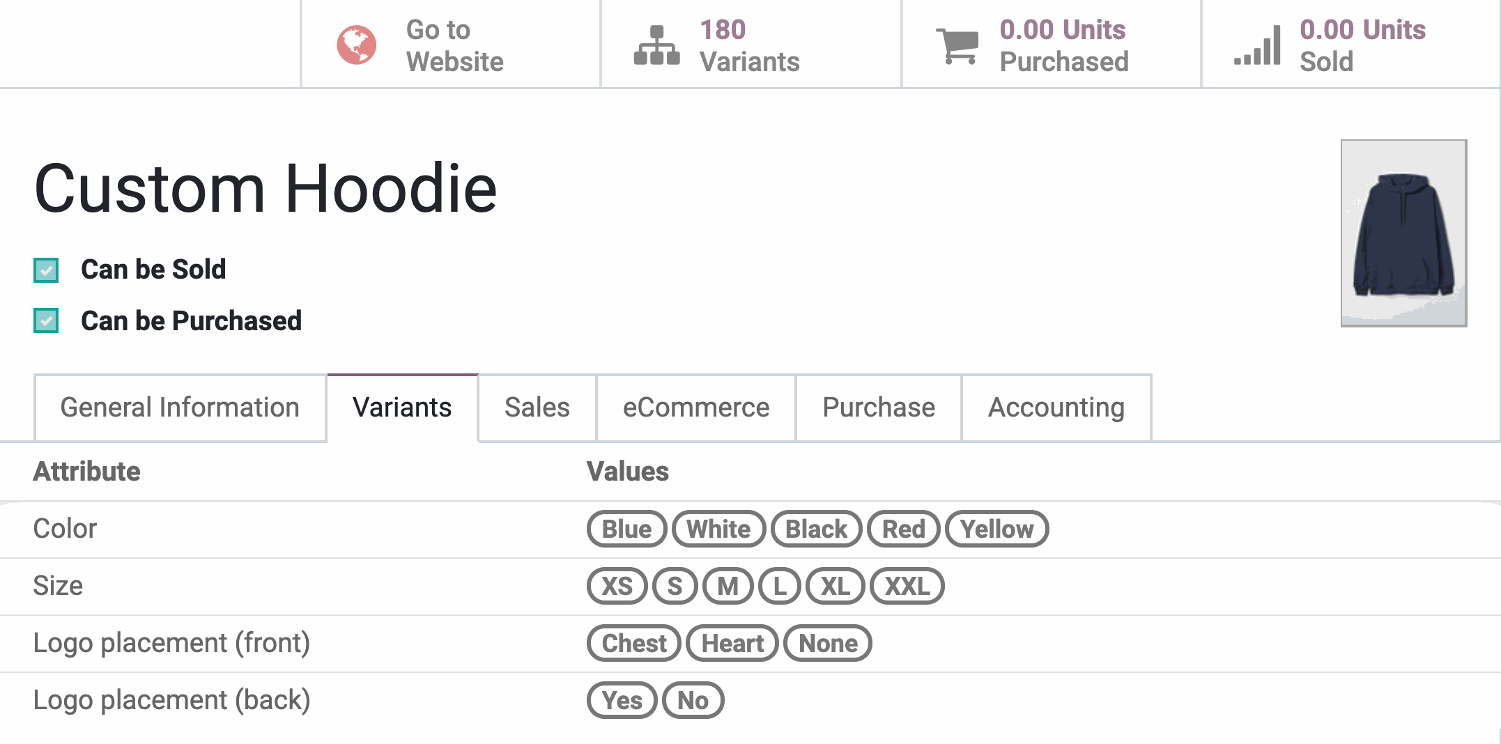Viewport: 1501px width, 744px height.
Task: Click the XXL size value tag
Action: pyautogui.click(x=907, y=587)
